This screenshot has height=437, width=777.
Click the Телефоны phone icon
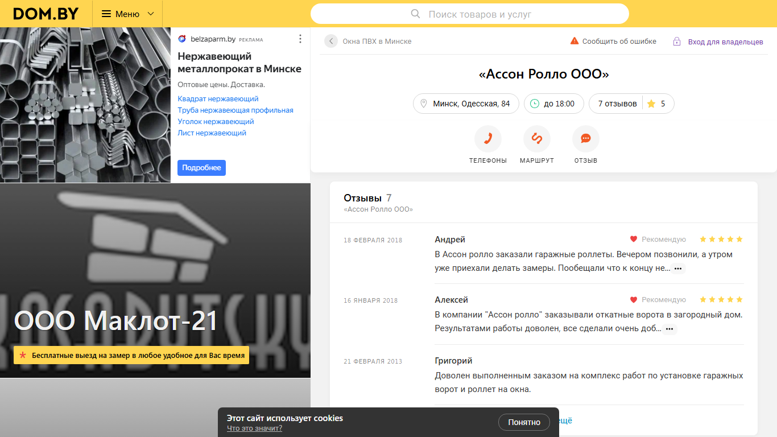point(488,139)
